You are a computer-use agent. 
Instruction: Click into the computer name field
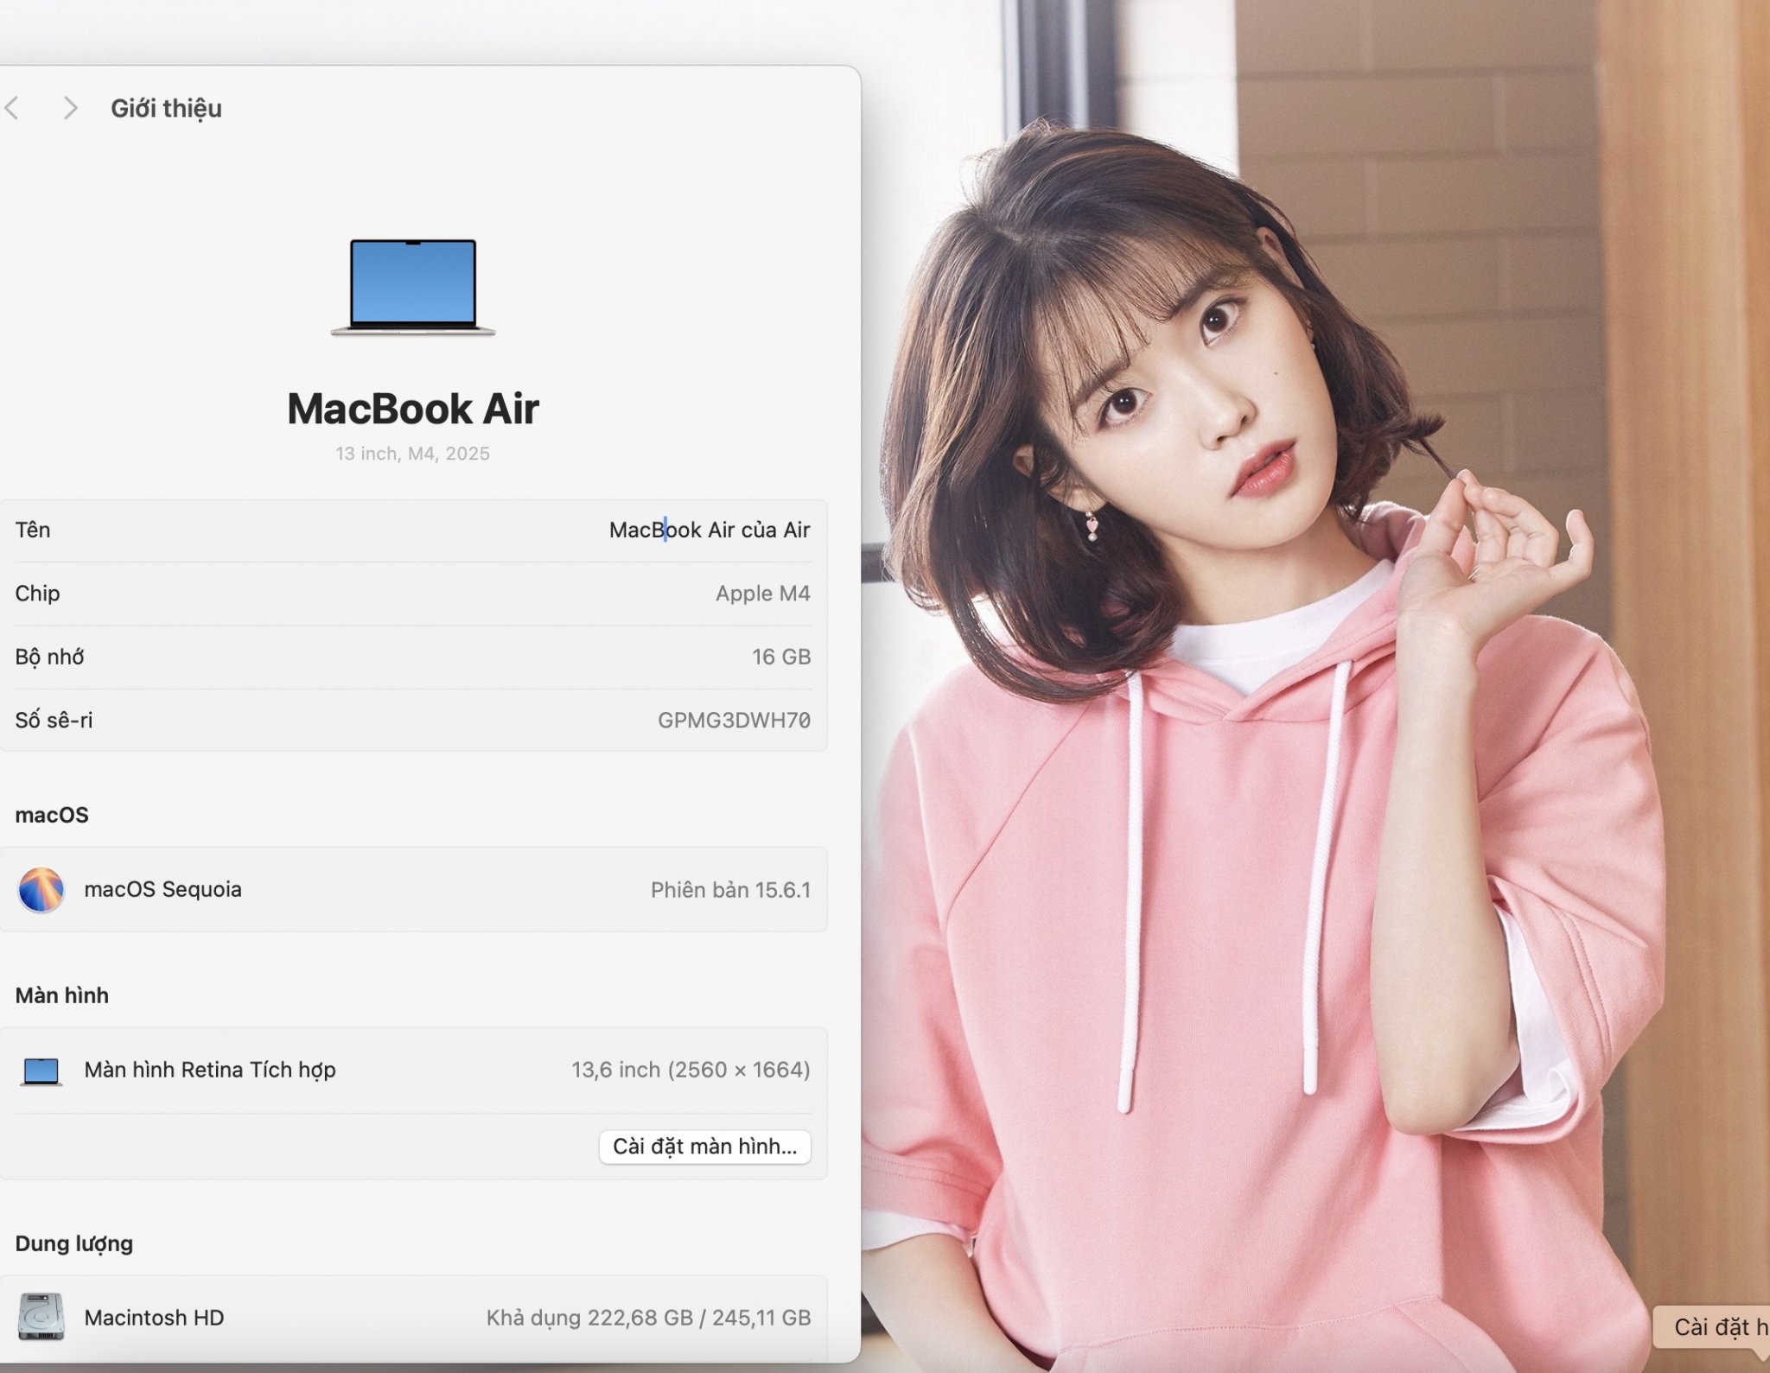click(x=709, y=530)
